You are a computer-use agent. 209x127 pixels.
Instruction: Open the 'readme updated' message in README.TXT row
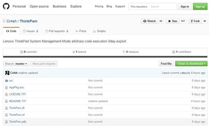pos(98,101)
